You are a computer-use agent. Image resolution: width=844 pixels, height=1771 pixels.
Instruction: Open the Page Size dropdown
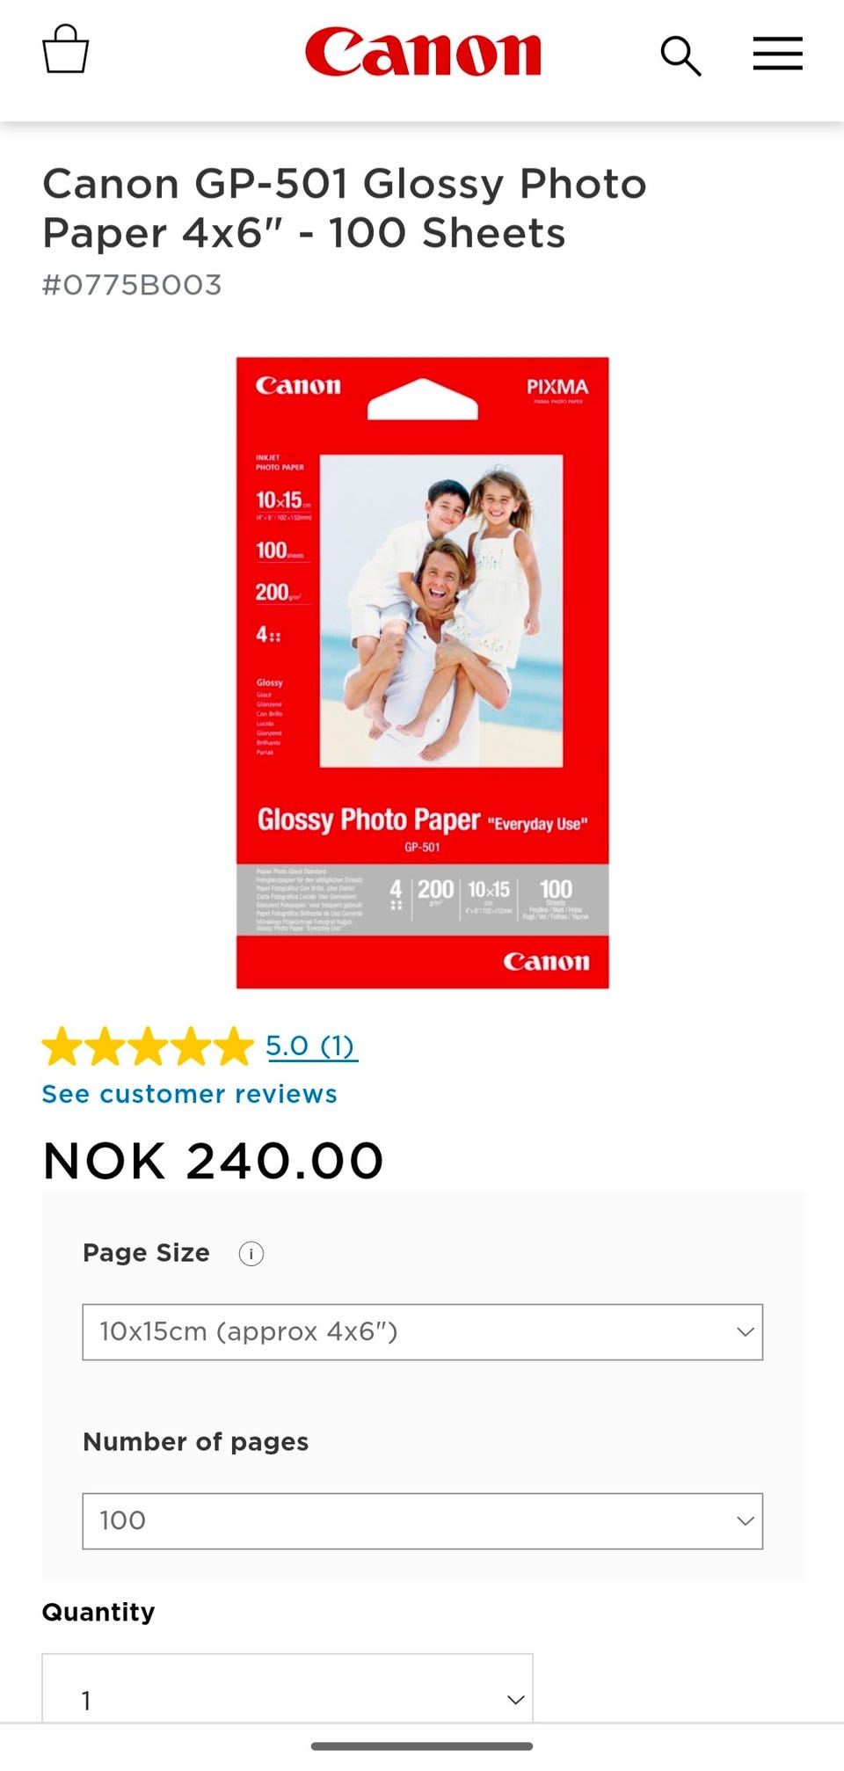pos(423,1332)
